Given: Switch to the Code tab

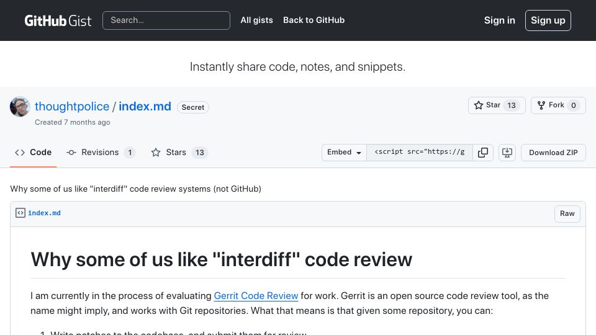Looking at the screenshot, I should (x=33, y=153).
